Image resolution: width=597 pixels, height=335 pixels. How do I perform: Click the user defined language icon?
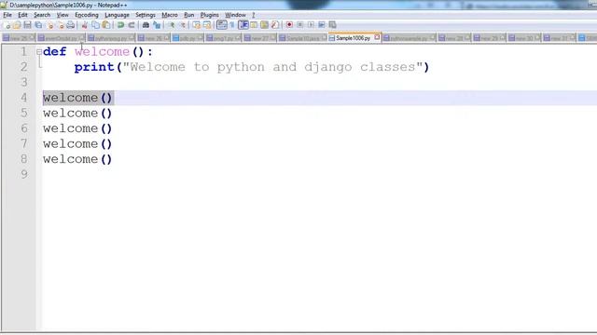tap(254, 25)
